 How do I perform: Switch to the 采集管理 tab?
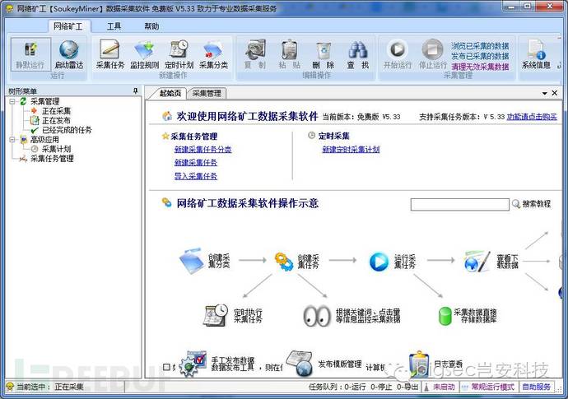tap(207, 93)
